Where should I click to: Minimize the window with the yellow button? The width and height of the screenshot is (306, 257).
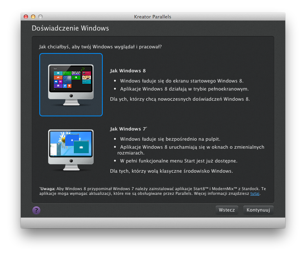(33, 17)
